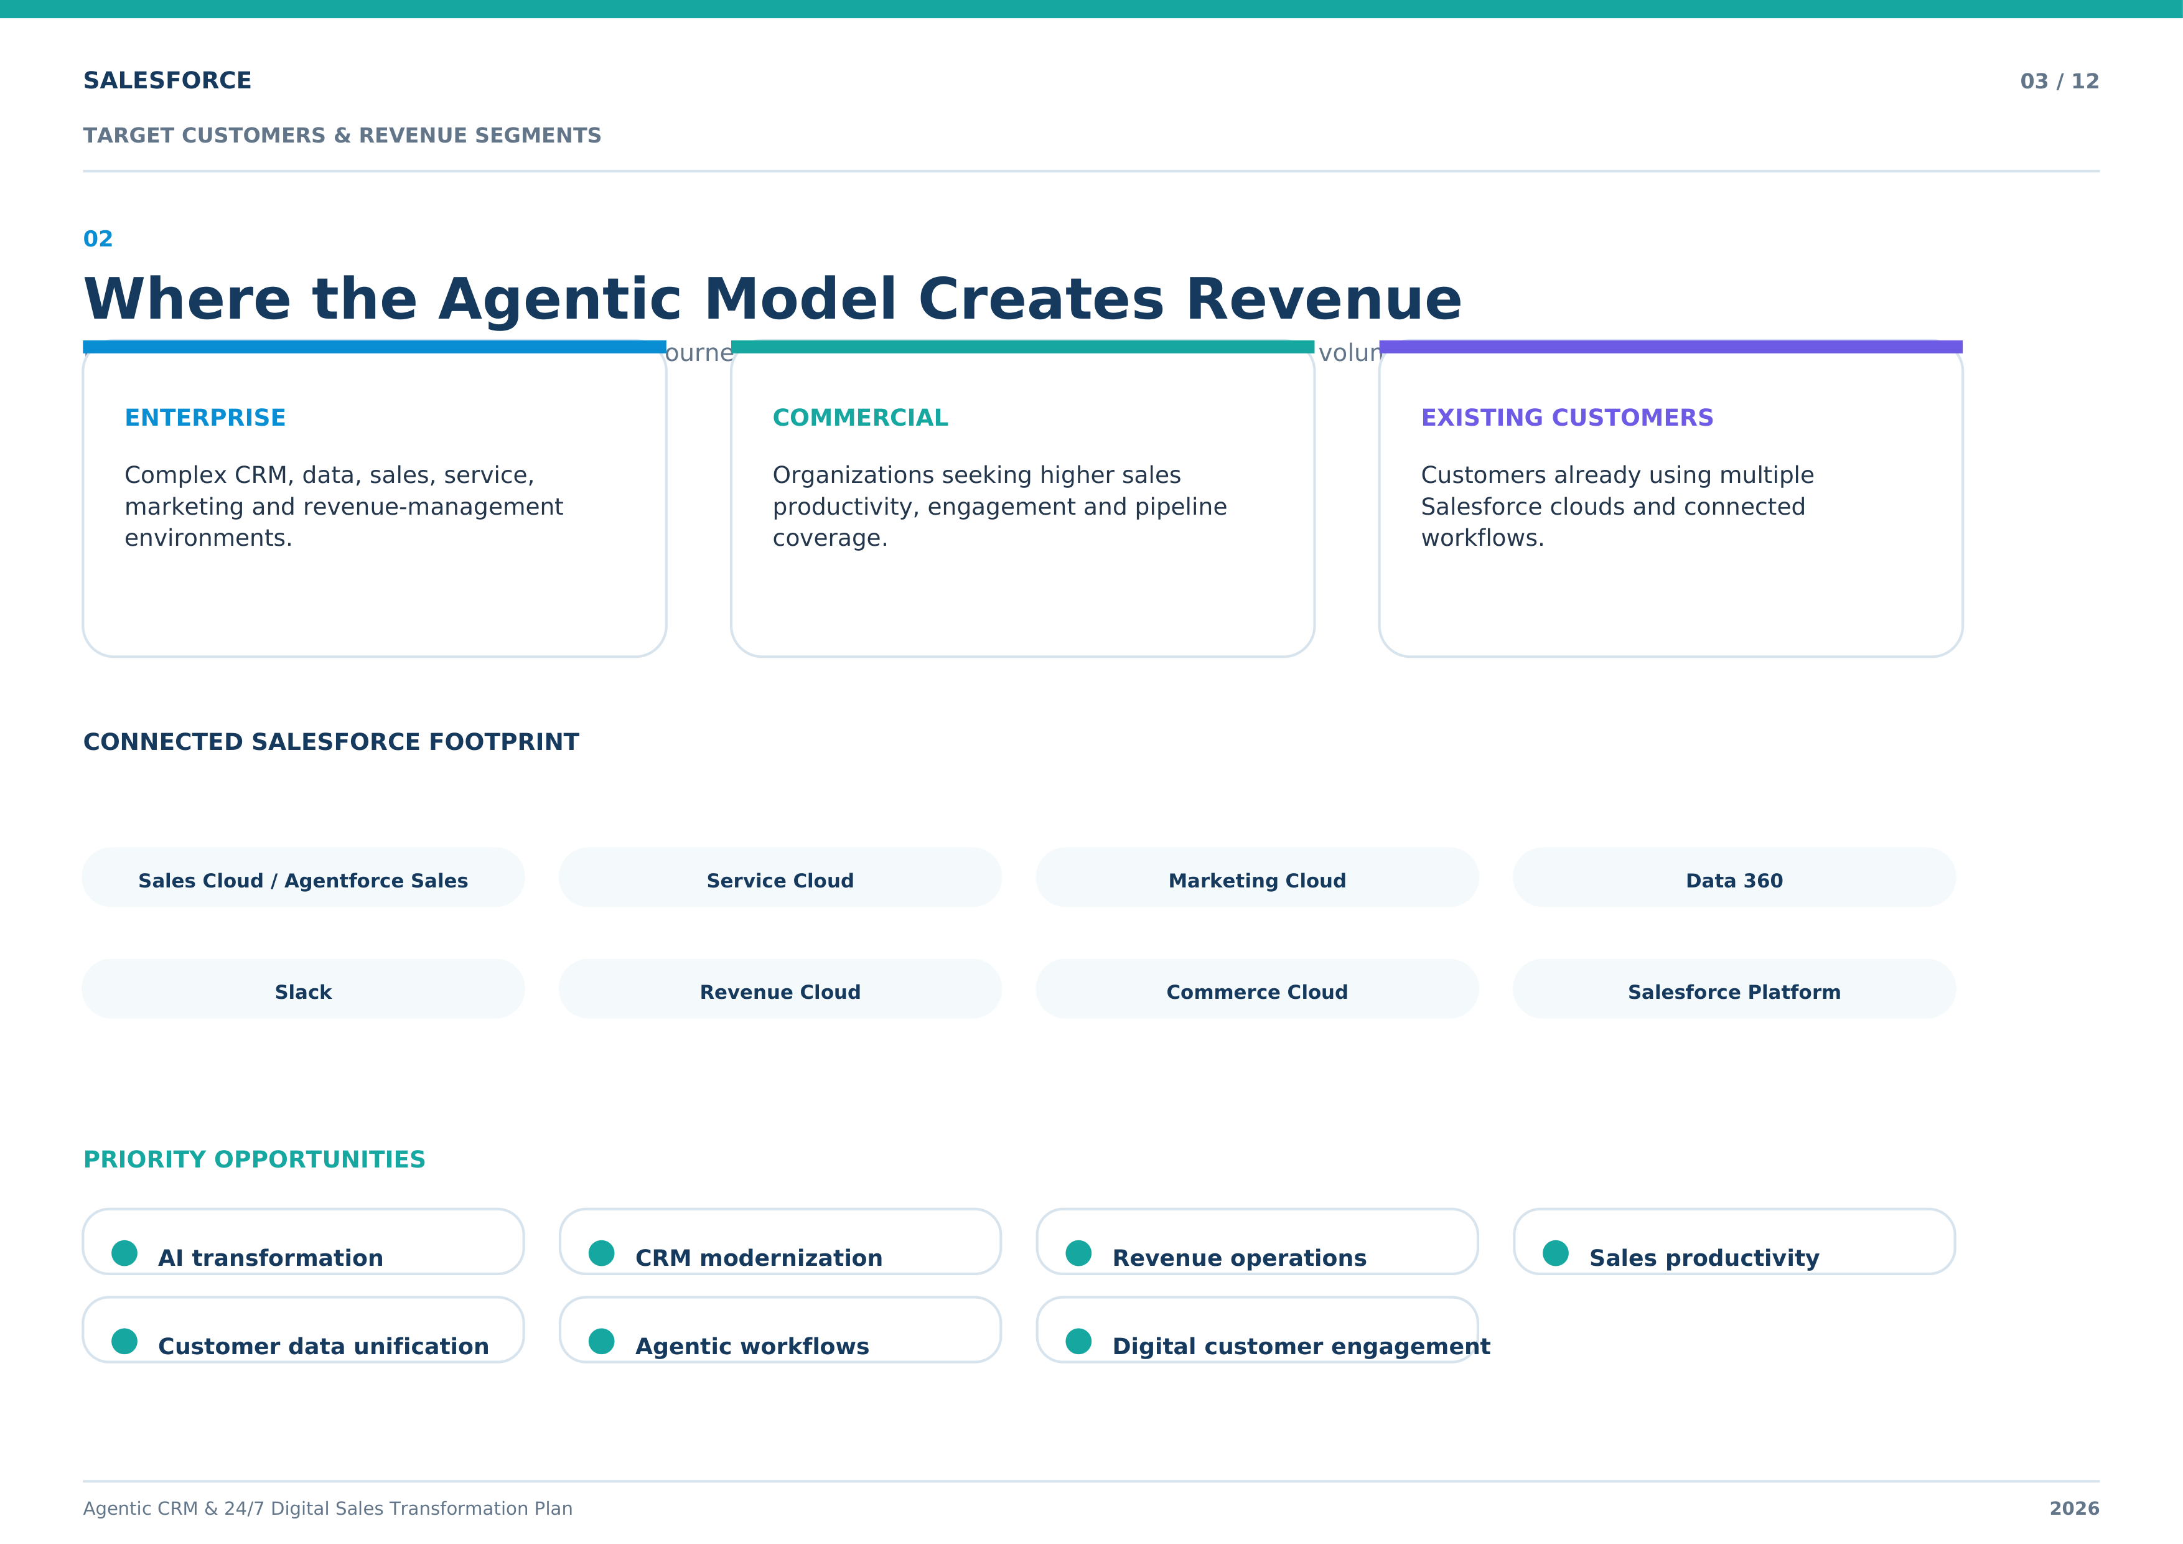Click the COMMERCIAL heading

(861, 418)
